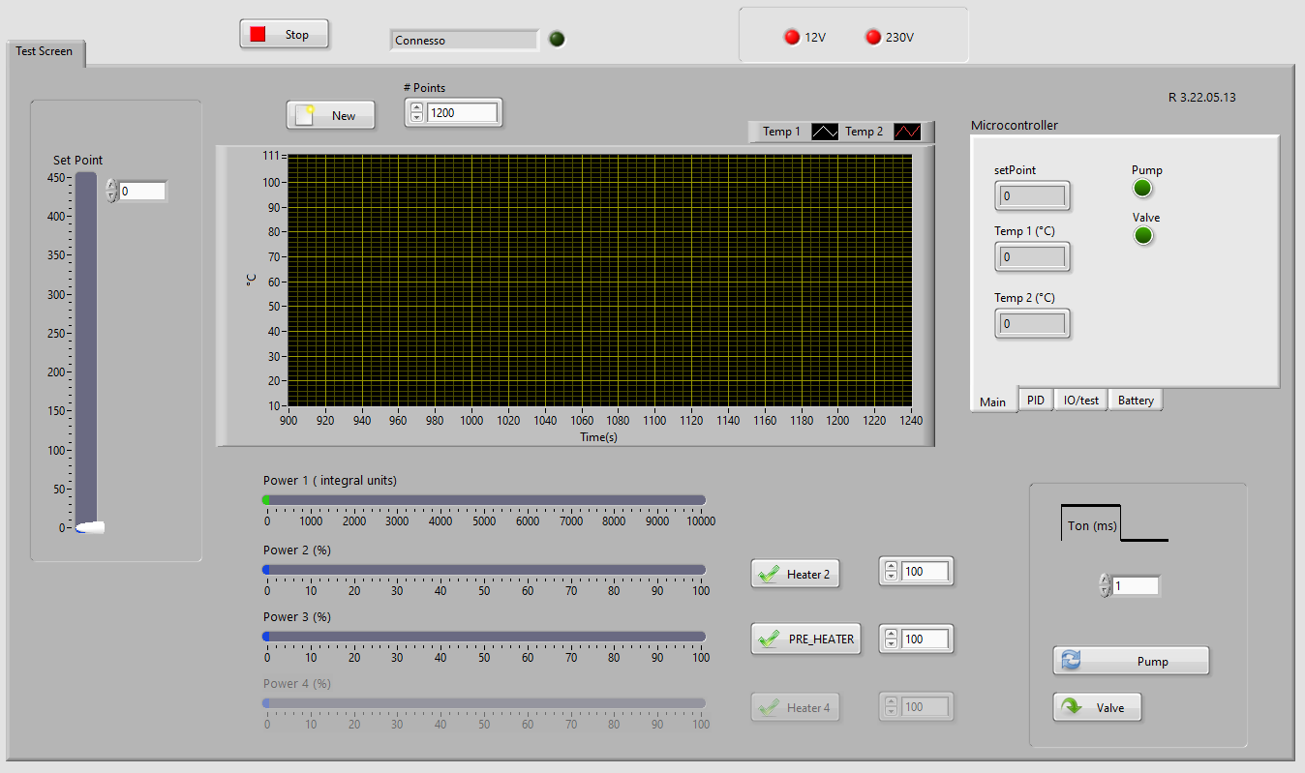Click the connection status LED beside Connesso
Screen dimensions: 1305x773
click(x=557, y=40)
